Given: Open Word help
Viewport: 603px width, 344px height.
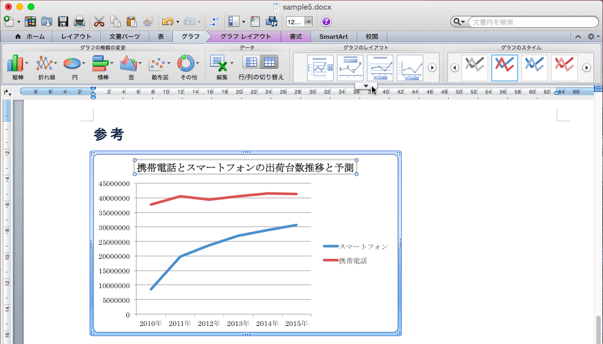Looking at the screenshot, I should click(x=326, y=21).
